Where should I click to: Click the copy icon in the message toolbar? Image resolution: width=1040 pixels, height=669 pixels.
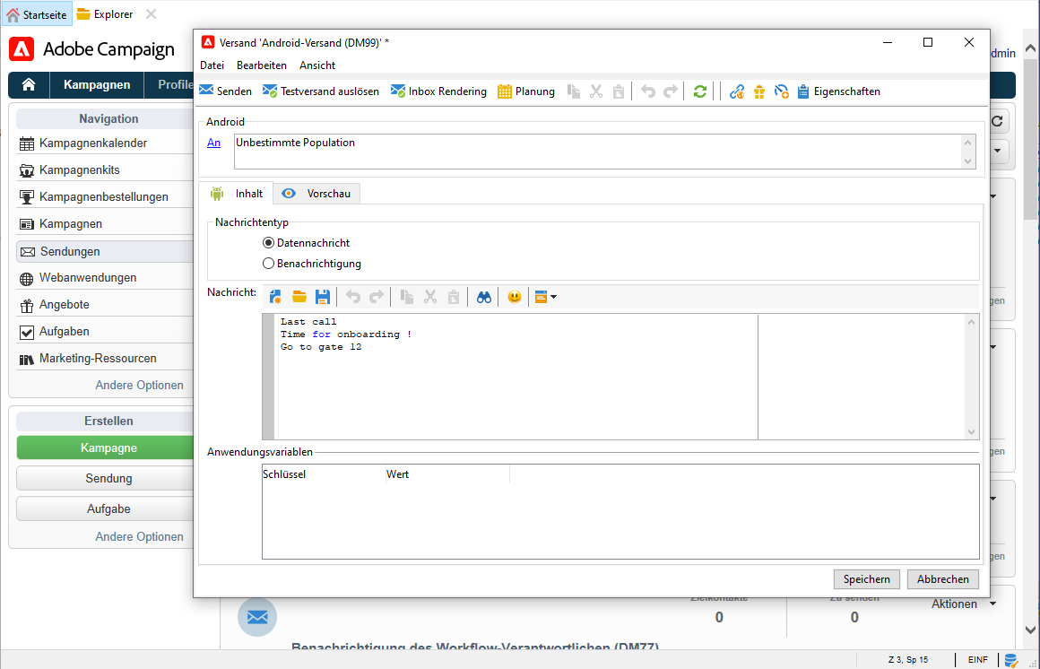[406, 297]
